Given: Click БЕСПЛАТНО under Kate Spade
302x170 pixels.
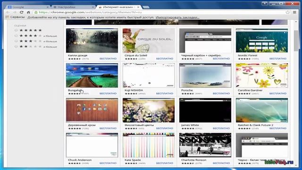Looking at the screenshot, I should point(165,163).
